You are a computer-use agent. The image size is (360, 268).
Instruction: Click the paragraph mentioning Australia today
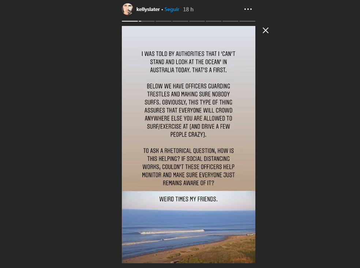(188, 62)
